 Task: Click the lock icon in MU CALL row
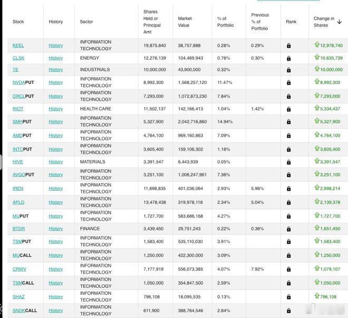click(x=288, y=255)
